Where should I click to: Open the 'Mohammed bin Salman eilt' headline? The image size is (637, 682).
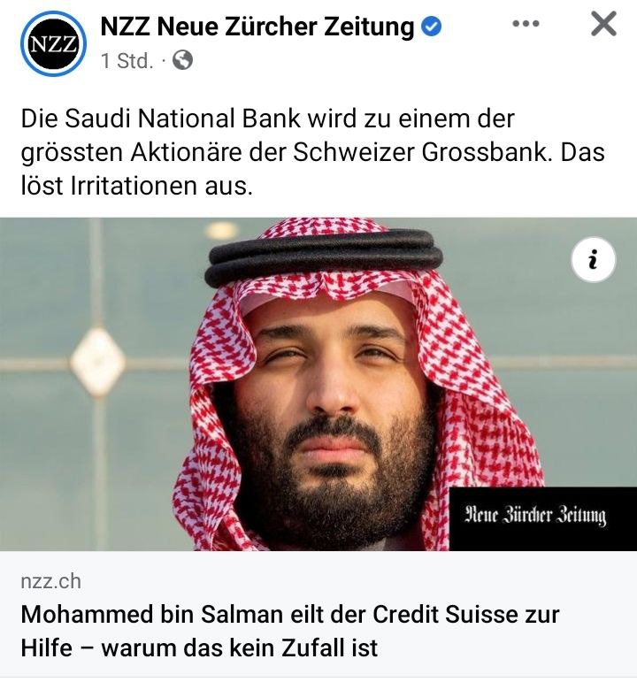[x=290, y=631]
